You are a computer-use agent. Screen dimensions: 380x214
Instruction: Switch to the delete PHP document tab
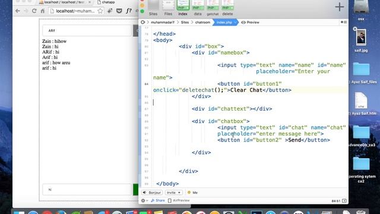click(227, 8)
